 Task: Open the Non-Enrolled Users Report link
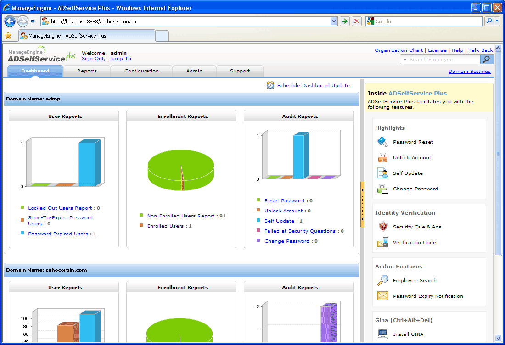[180, 216]
